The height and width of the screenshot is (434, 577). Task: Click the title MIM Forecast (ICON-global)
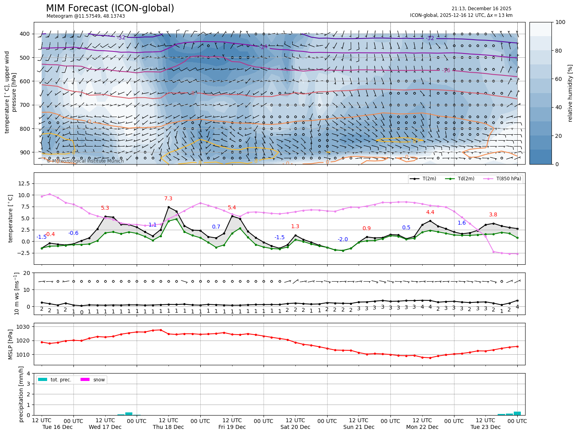click(x=110, y=8)
